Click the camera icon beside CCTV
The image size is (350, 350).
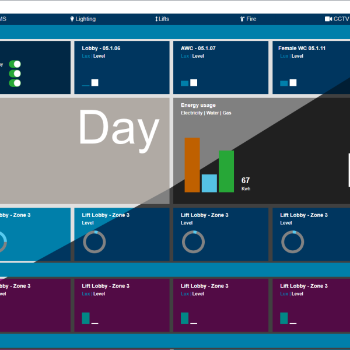coord(328,19)
